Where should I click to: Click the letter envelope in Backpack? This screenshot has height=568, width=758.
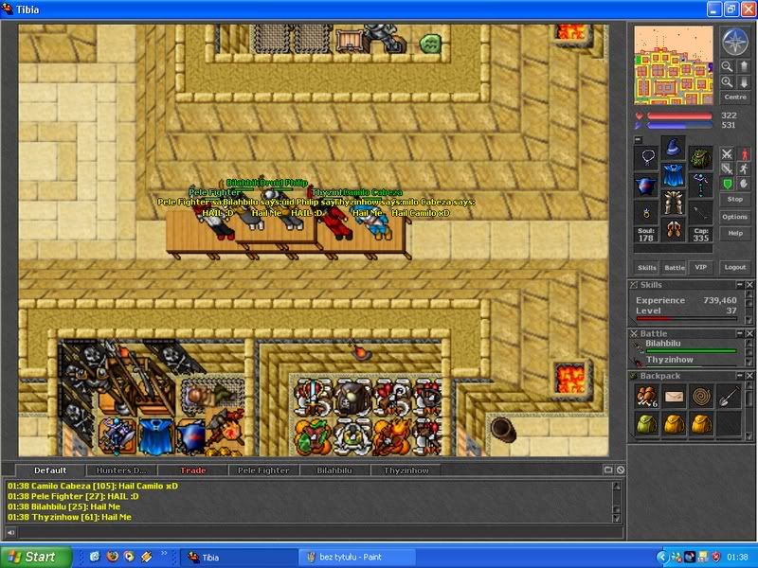[674, 396]
